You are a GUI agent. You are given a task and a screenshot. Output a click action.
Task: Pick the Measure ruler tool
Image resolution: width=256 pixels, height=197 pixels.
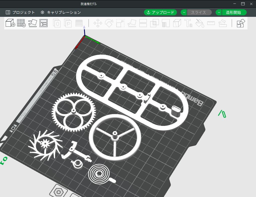(x=211, y=23)
